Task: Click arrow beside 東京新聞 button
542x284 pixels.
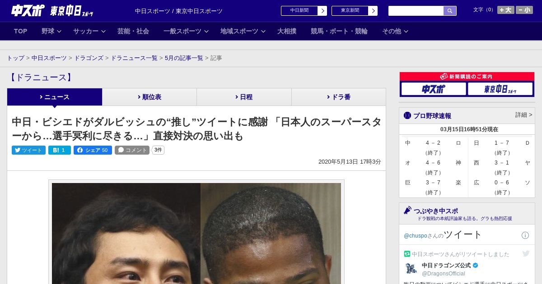Action: pos(373,11)
